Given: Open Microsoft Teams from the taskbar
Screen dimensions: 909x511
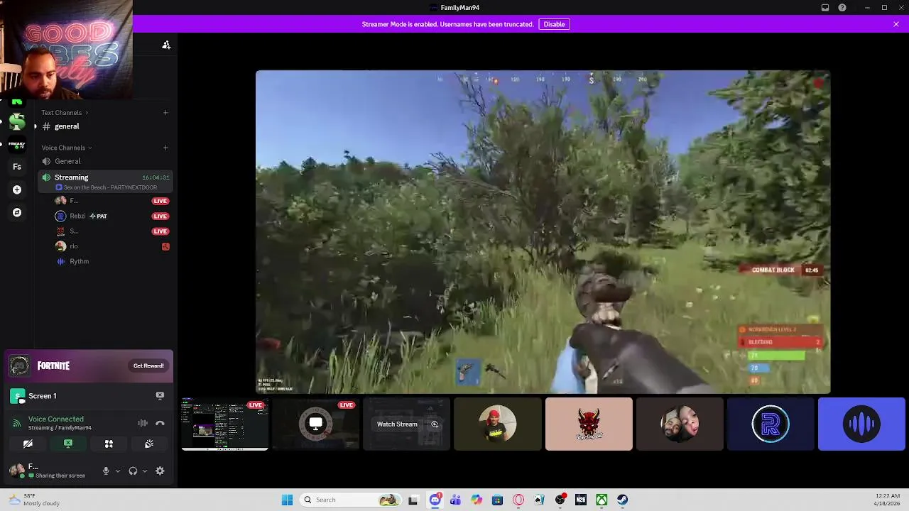Looking at the screenshot, I should click(x=455, y=500).
